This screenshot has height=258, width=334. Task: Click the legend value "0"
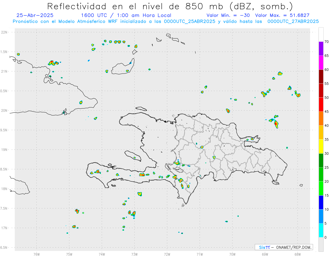pyautogui.click(x=325, y=237)
